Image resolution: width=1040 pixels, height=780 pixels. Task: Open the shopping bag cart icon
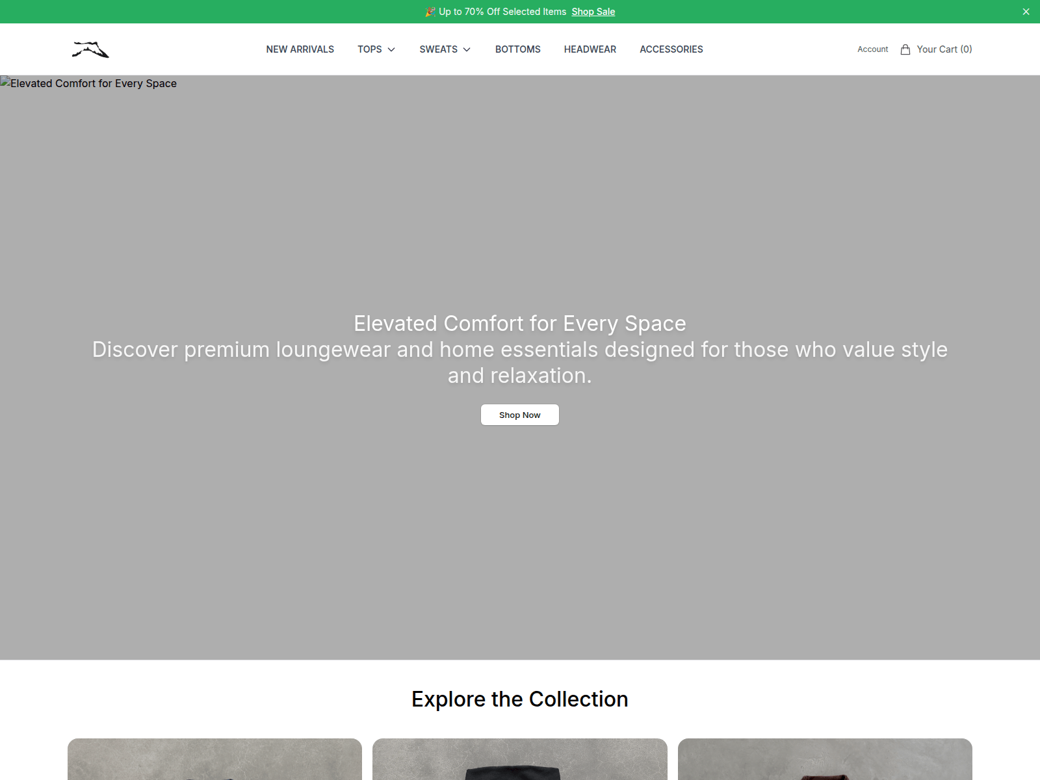(905, 49)
